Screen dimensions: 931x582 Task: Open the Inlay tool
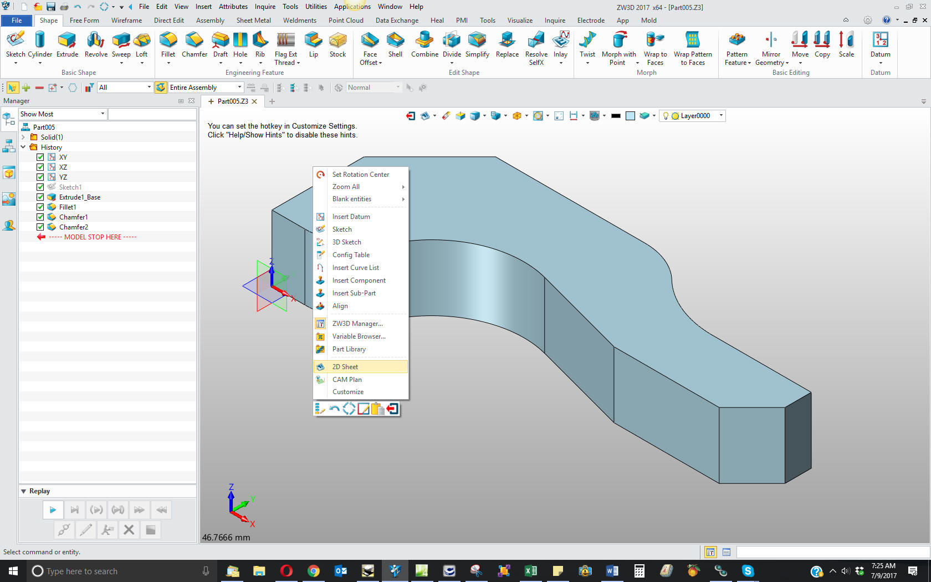[560, 44]
